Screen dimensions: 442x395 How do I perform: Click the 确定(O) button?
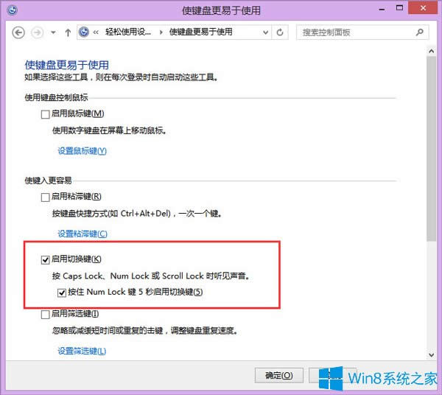279,375
